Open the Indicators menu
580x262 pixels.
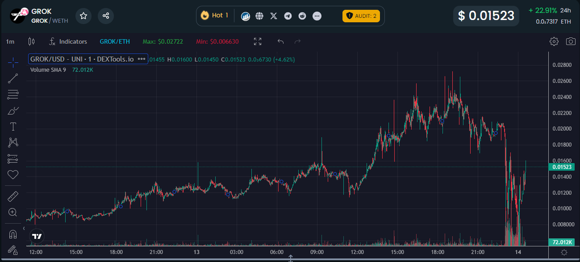(x=68, y=41)
